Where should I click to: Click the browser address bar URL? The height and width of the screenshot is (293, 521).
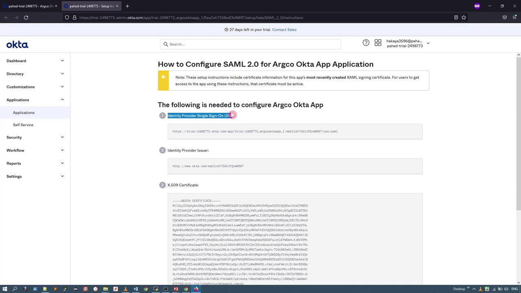point(191,17)
